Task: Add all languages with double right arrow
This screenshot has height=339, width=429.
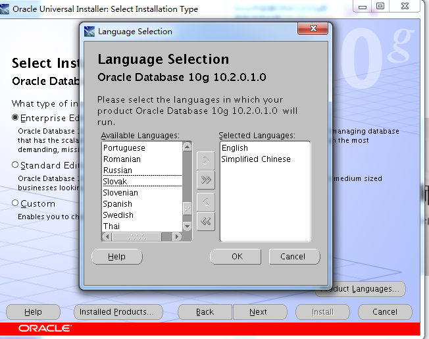Action: [x=206, y=180]
